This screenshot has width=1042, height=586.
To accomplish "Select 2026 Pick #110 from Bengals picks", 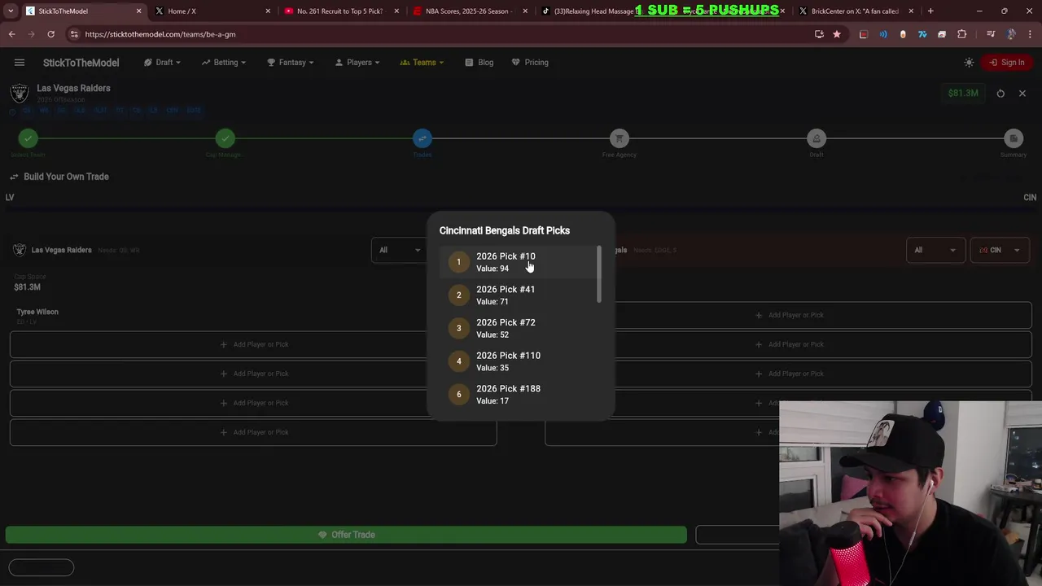I will click(x=520, y=361).
